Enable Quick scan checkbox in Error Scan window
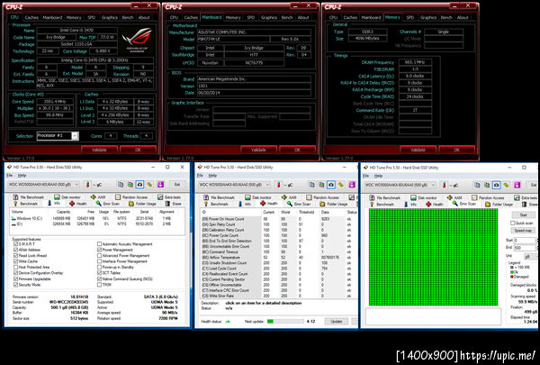The height and width of the screenshot is (365, 540). [x=512, y=223]
